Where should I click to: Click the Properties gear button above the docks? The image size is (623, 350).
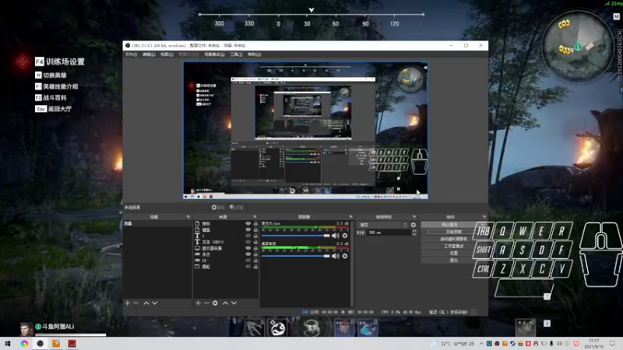pyautogui.click(x=218, y=207)
